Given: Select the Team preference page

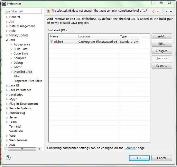Looking at the screenshot, I should pyautogui.click(x=13, y=122).
